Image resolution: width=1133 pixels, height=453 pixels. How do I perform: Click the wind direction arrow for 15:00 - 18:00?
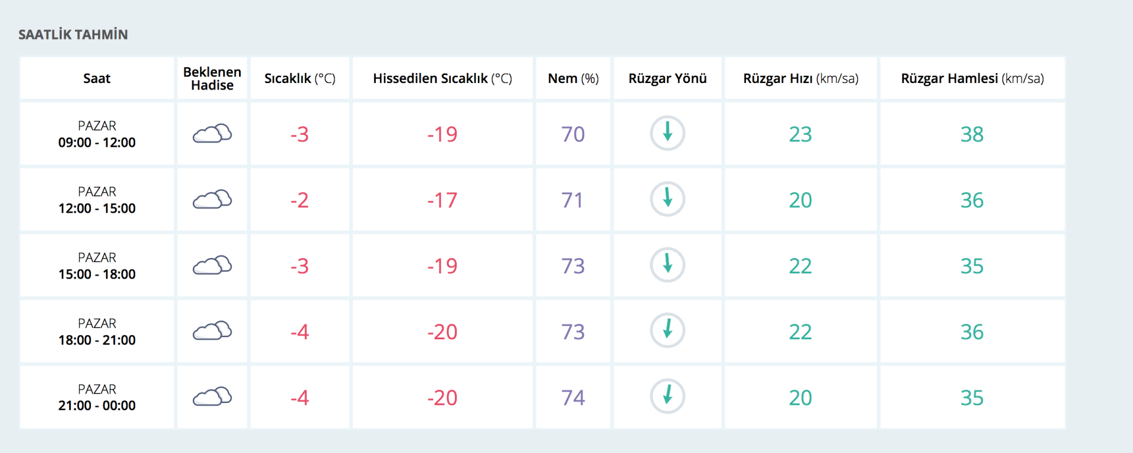[x=667, y=265]
